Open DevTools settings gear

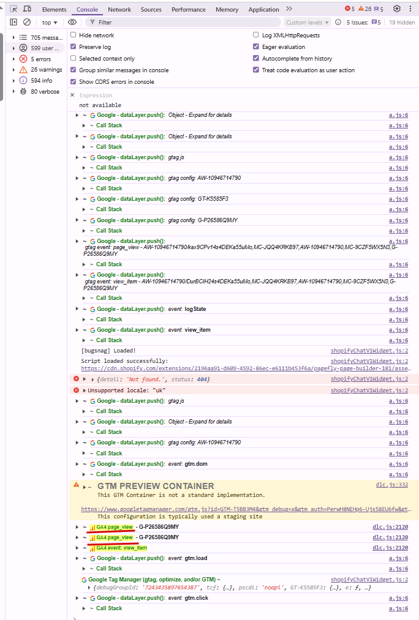pos(397,9)
